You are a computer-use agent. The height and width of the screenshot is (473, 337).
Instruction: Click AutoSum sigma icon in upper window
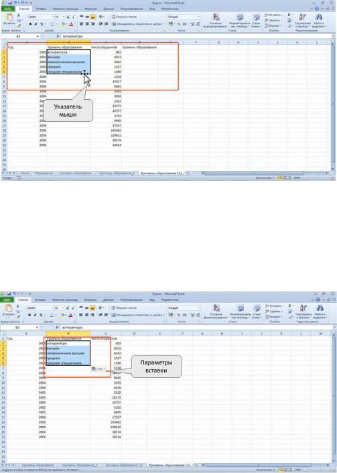coord(289,15)
